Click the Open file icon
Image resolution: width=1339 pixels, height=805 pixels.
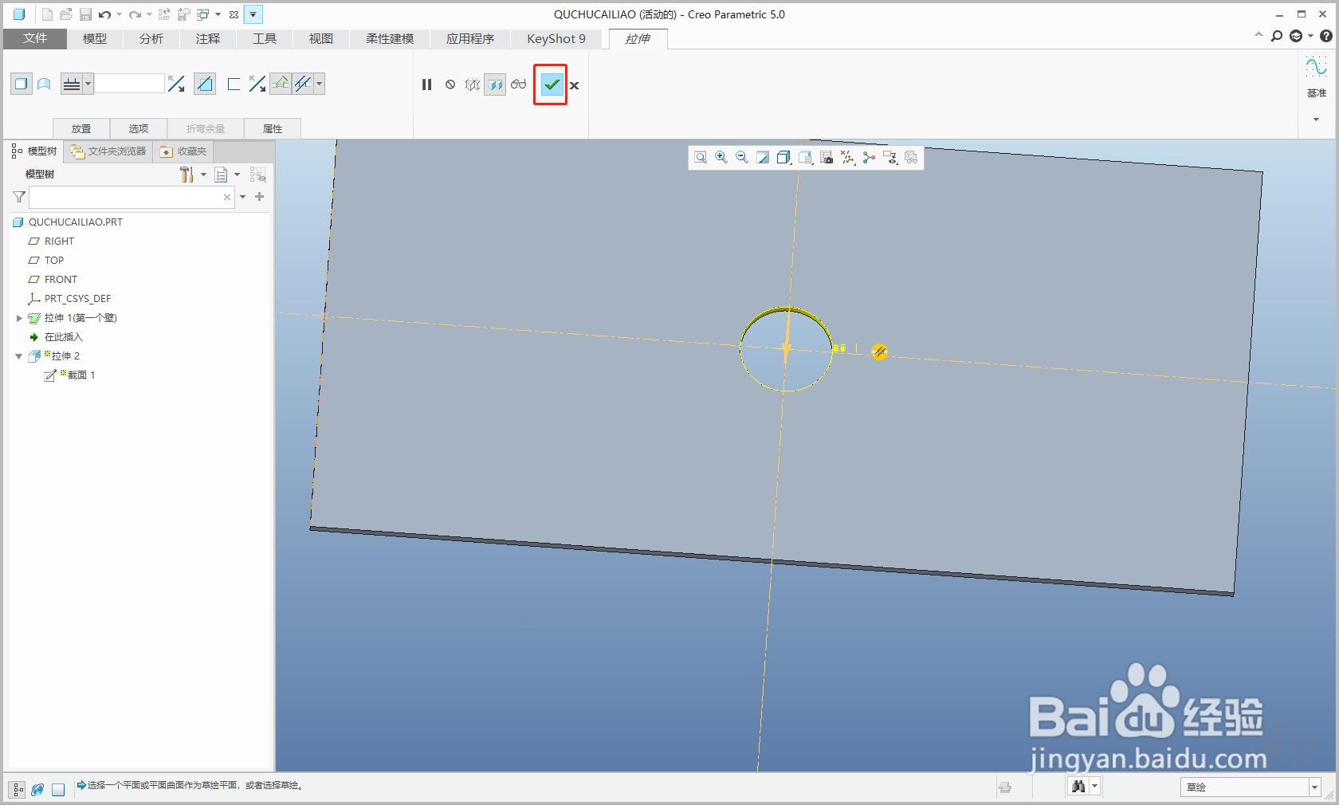pyautogui.click(x=66, y=14)
